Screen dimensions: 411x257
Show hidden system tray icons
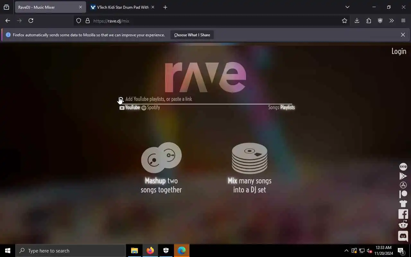click(346, 251)
